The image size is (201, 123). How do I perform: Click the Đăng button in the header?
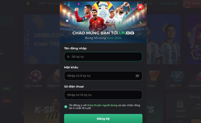coord(192,4)
